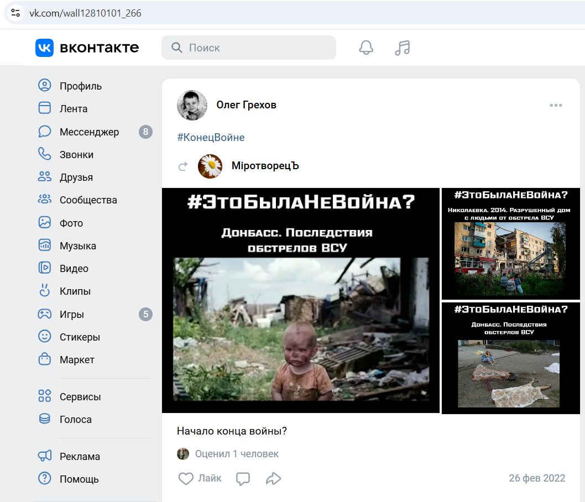Click the notifications bell icon
Image resolution: width=585 pixels, height=502 pixels.
[366, 48]
